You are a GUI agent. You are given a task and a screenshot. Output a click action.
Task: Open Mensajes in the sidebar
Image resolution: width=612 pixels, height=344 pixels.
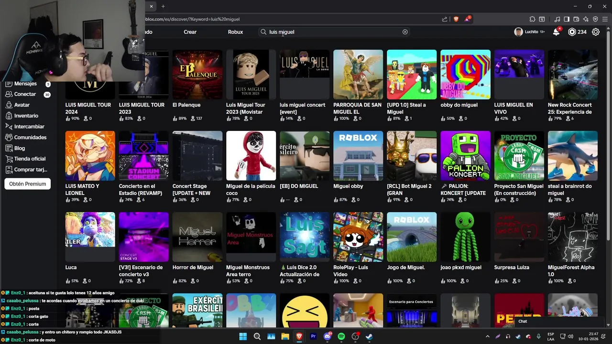[25, 84]
